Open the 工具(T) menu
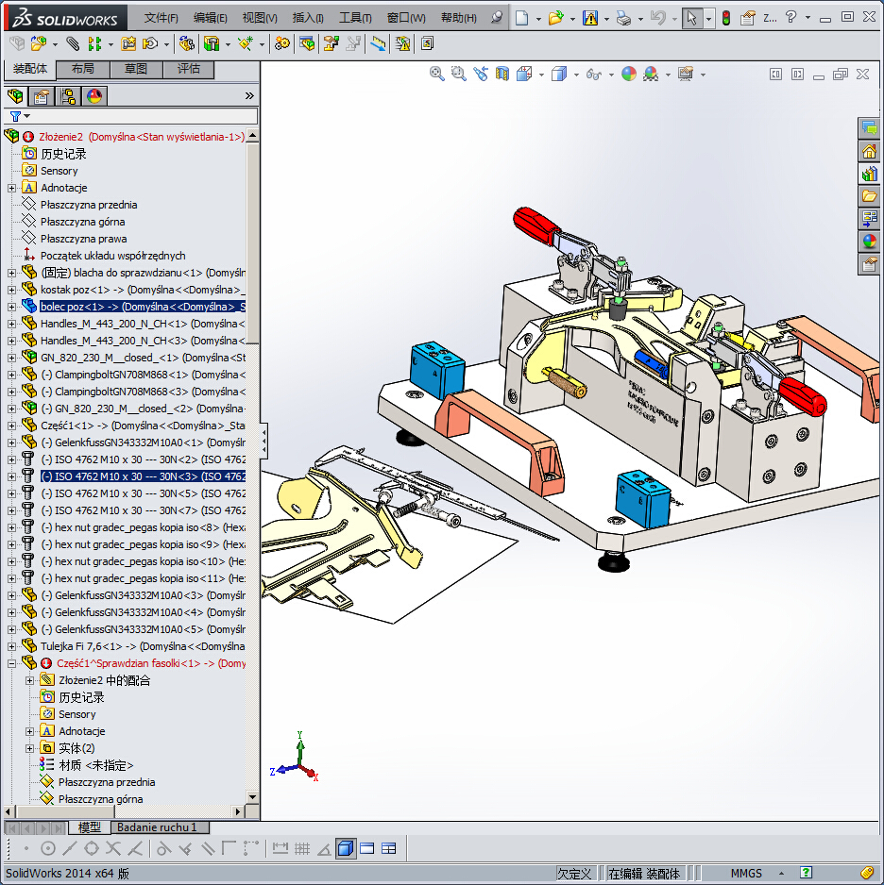This screenshot has width=884, height=885. pos(355,18)
